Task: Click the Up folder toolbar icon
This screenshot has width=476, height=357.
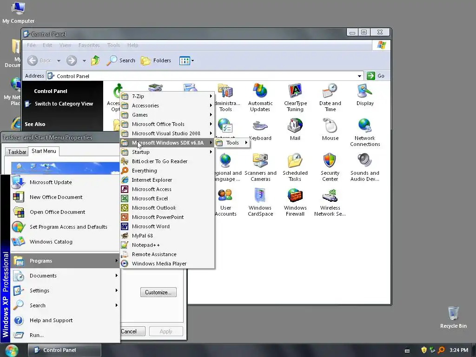Action: [x=95, y=60]
